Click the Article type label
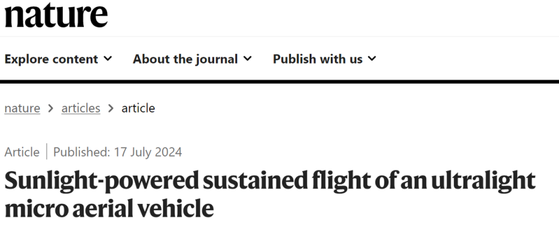Screen dimensions: 559x234 pos(22,152)
